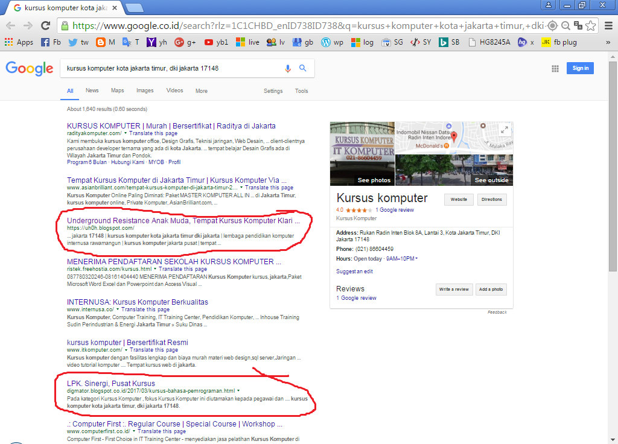
Task: Switch to the Maps search tab
Action: [x=118, y=90]
